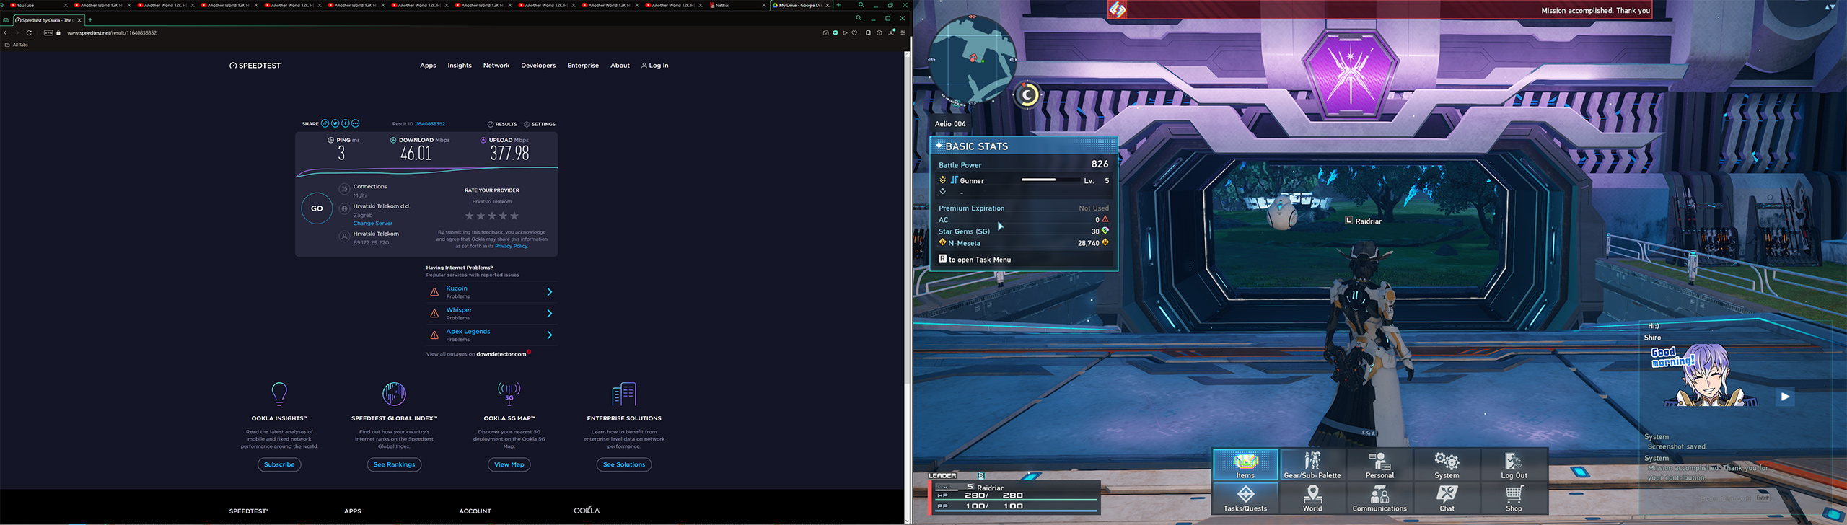Expand the Apex Legends problems entry
Screen dimensions: 1847x525
click(491, 335)
